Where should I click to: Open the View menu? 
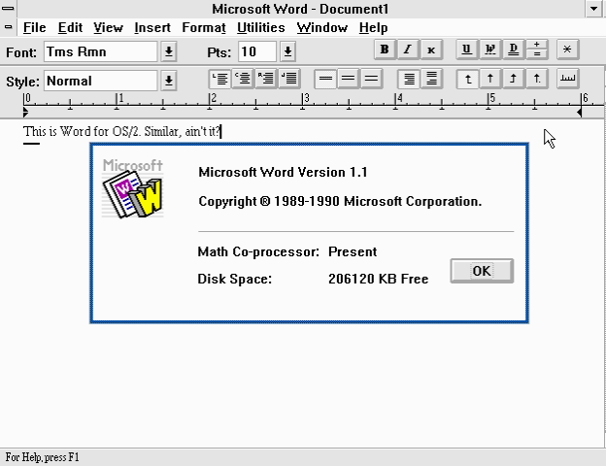coord(108,28)
